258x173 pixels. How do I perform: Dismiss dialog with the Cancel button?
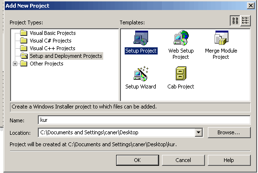(183, 160)
